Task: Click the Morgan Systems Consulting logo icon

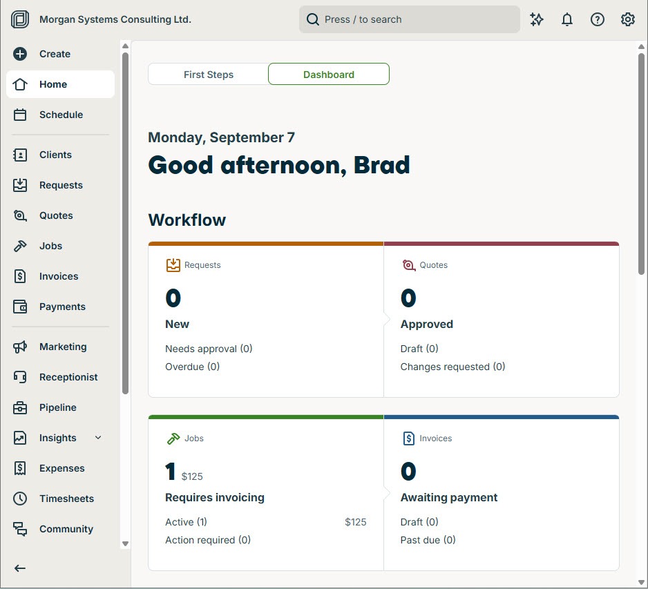Action: coord(20,19)
